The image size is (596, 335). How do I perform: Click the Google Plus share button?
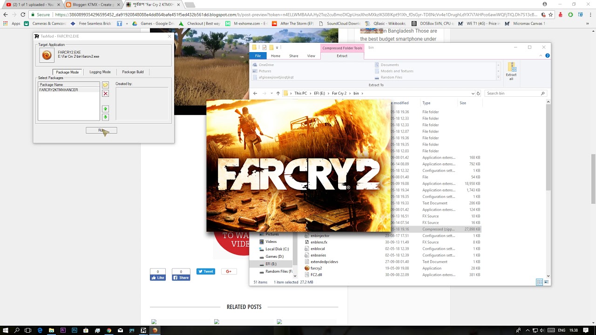(228, 271)
